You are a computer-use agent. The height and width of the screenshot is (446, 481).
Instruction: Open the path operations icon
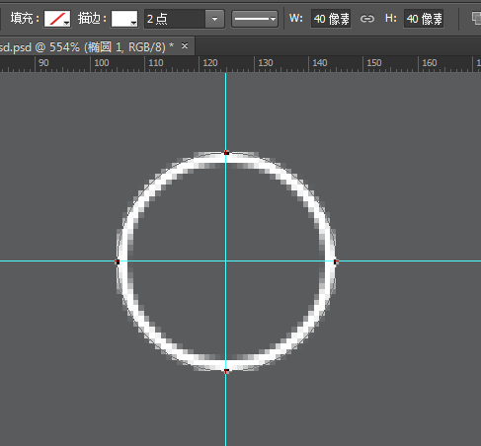tap(476, 18)
